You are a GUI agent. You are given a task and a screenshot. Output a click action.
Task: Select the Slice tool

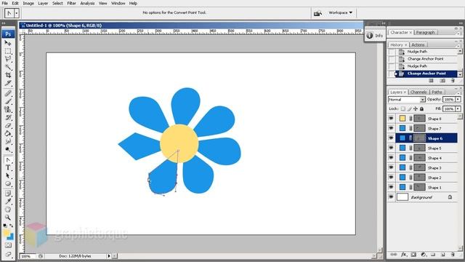tap(8, 83)
